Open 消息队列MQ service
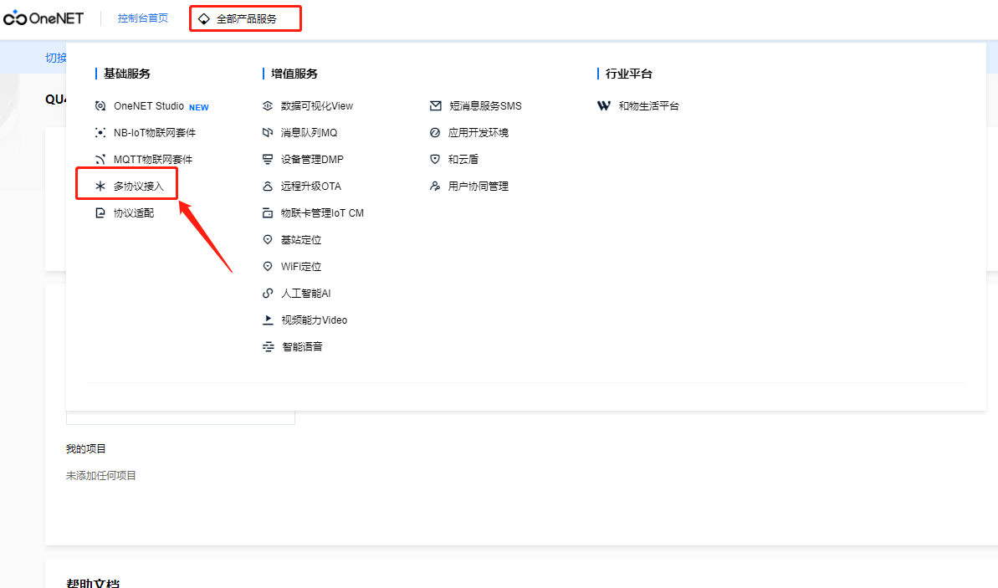The image size is (998, 588). (310, 133)
